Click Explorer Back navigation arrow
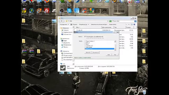 (x=60, y=21)
